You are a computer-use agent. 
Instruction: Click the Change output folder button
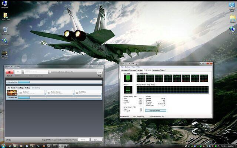tap(83, 139)
